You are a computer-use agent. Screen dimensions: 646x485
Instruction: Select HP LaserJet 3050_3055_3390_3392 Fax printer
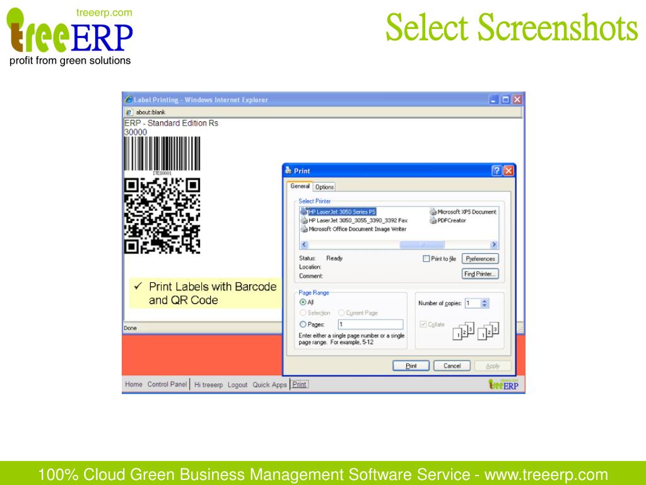354,220
